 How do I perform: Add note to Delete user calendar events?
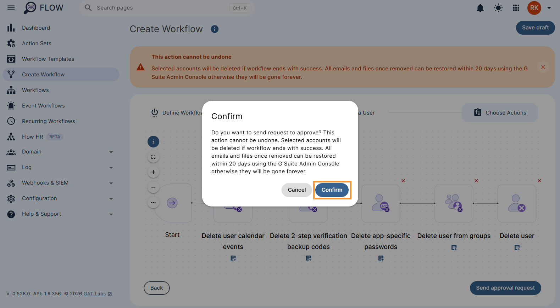click(x=233, y=258)
